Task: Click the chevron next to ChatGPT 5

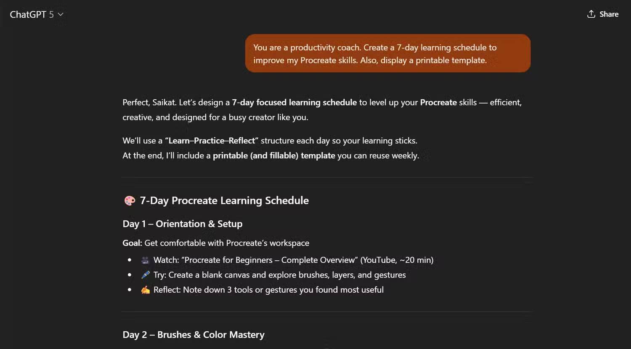Action: (x=61, y=14)
